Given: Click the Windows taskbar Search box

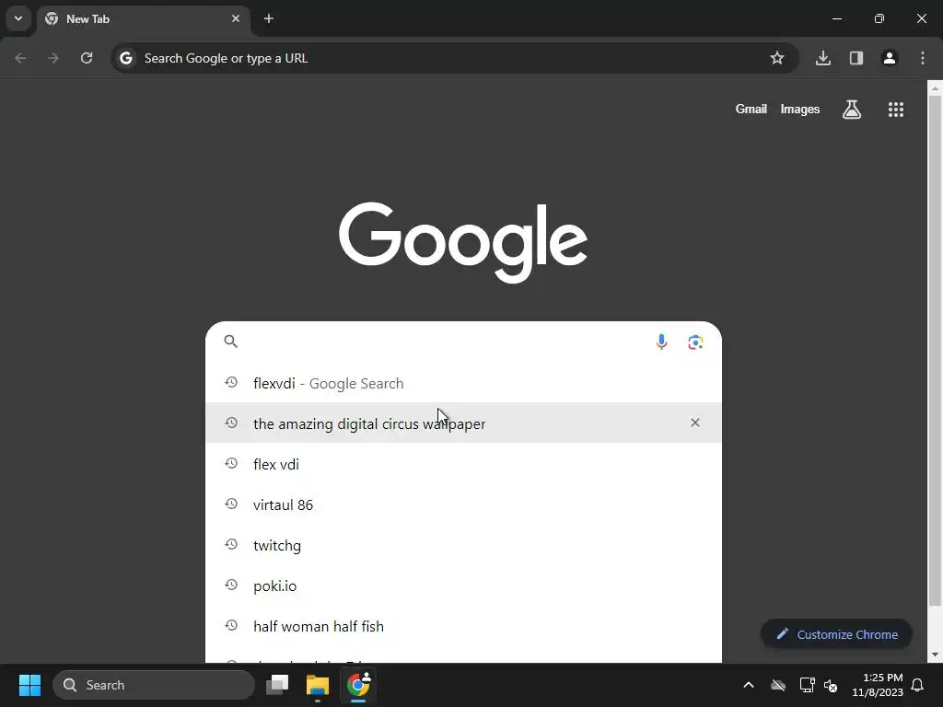Looking at the screenshot, I should click(154, 685).
